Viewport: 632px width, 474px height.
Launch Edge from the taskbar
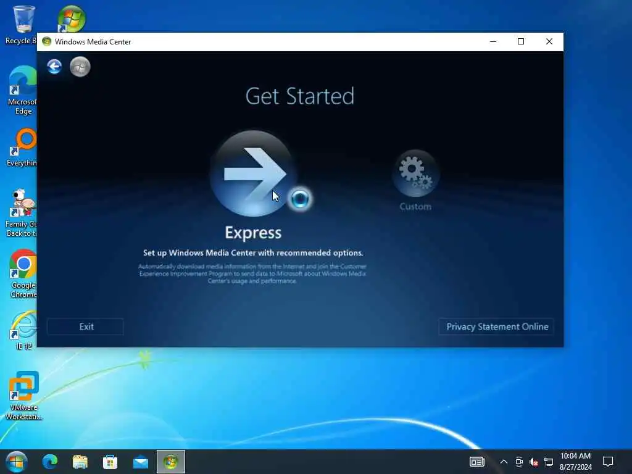click(50, 462)
